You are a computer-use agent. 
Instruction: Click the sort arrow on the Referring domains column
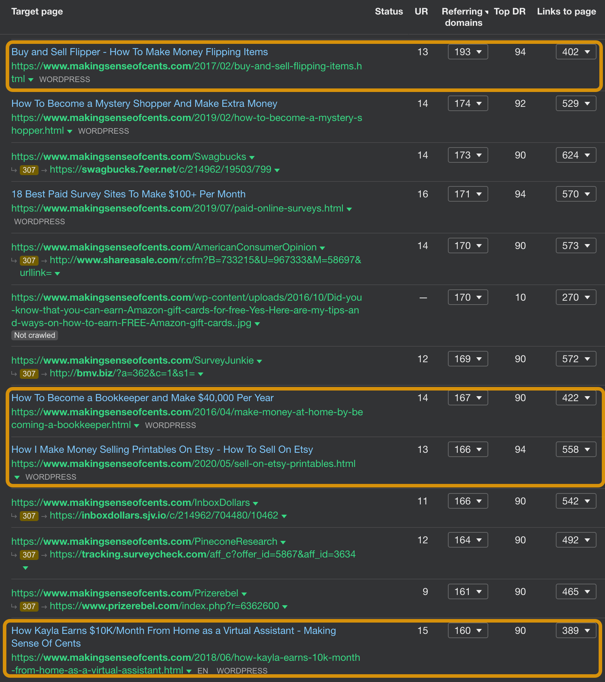[x=487, y=11]
